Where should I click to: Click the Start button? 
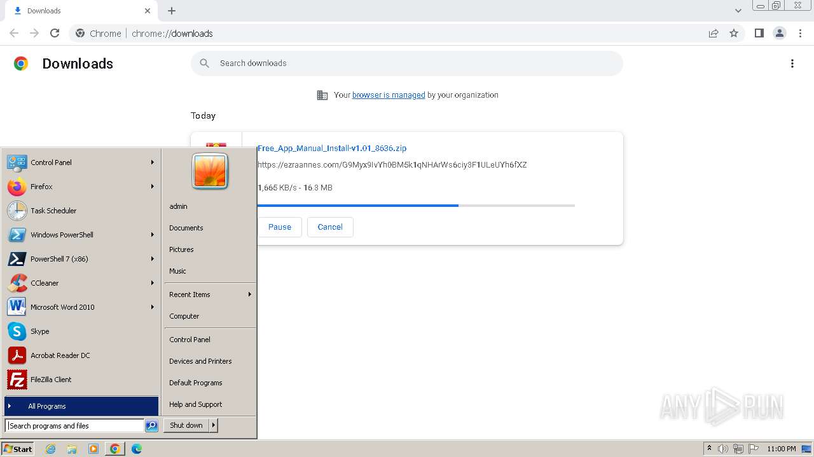coord(18,449)
